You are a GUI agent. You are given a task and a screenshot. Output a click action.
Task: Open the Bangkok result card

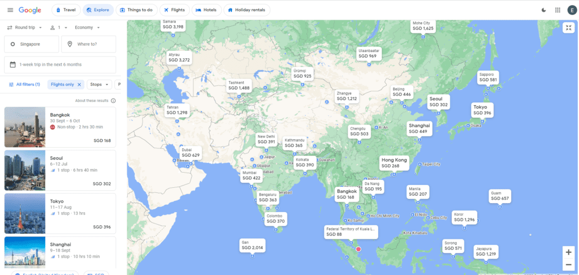click(60, 127)
